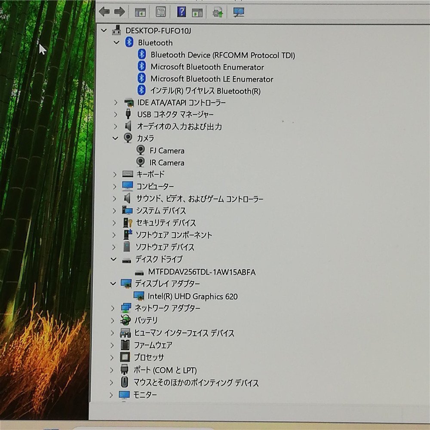Image resolution: width=430 pixels, height=430 pixels.
Task: Select the ソフトウェア コンポーネント row label
Action: [174, 235]
